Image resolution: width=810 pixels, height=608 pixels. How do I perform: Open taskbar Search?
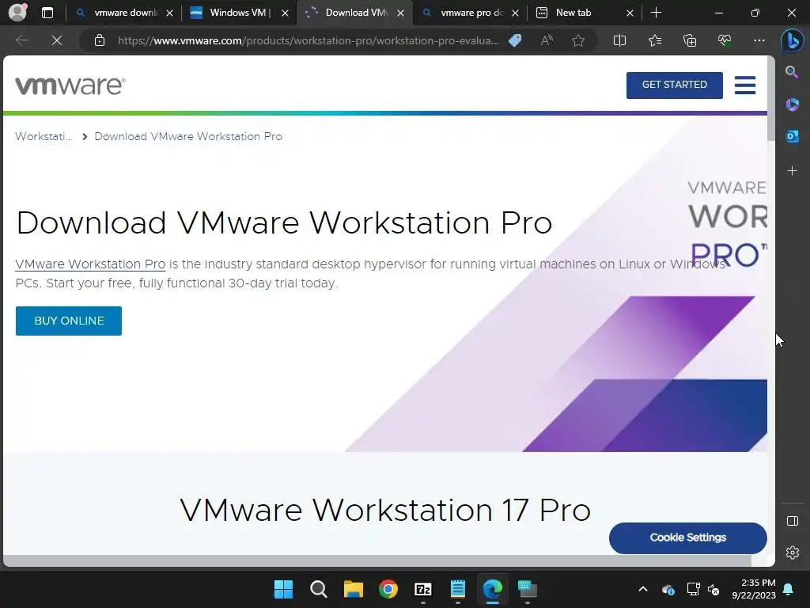click(x=318, y=589)
